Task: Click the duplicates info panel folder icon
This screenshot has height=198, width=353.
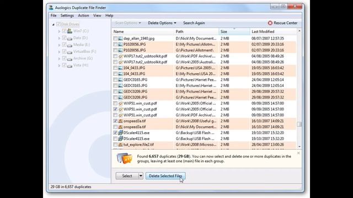Action: click(124, 158)
